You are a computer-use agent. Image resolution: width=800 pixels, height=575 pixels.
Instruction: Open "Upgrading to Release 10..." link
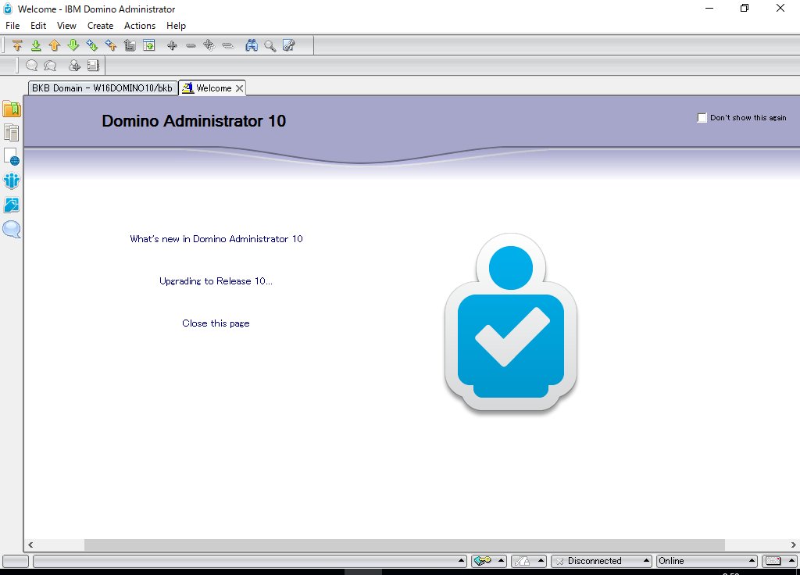pyautogui.click(x=216, y=281)
